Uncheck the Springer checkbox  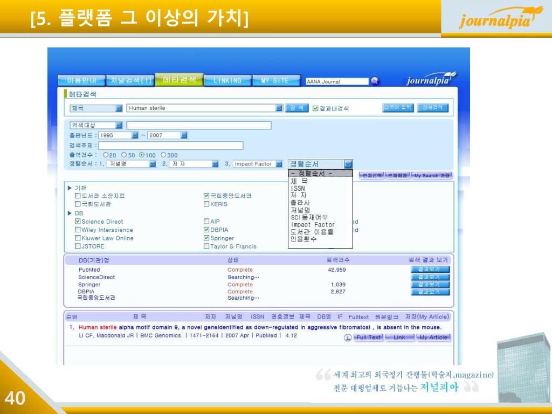click(206, 238)
